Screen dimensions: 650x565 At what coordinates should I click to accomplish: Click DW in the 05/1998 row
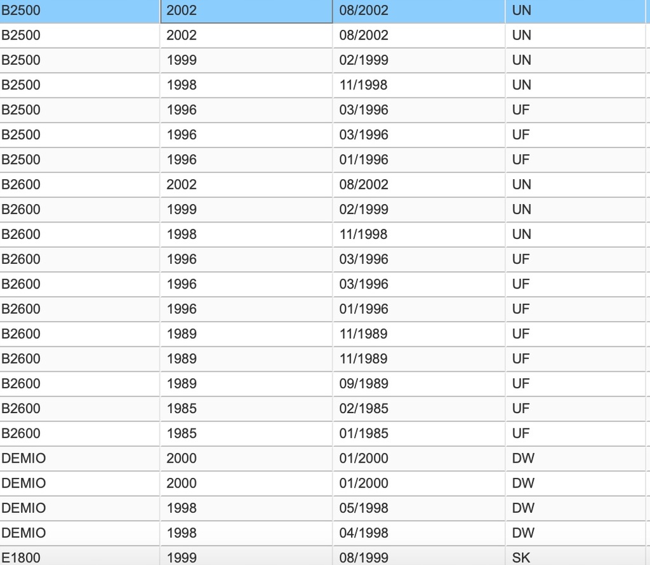[575, 508]
